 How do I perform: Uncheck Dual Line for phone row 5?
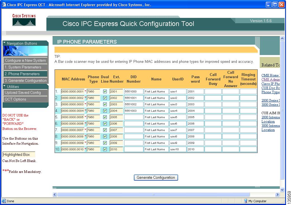105,117
